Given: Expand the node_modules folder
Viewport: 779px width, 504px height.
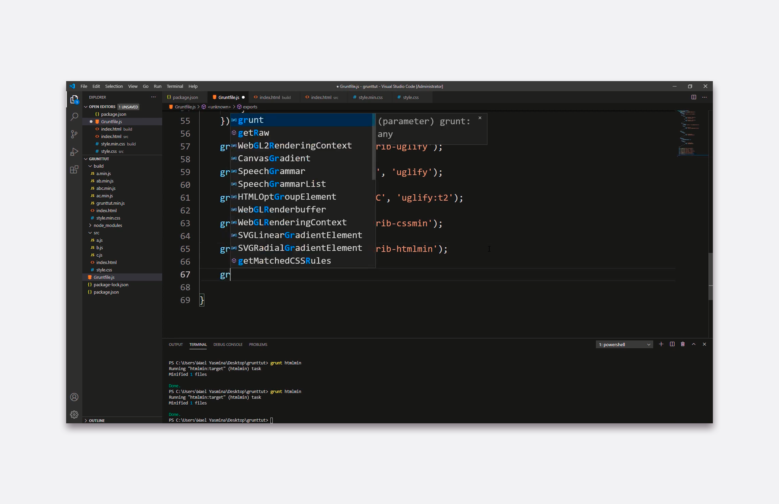Looking at the screenshot, I should [108, 225].
